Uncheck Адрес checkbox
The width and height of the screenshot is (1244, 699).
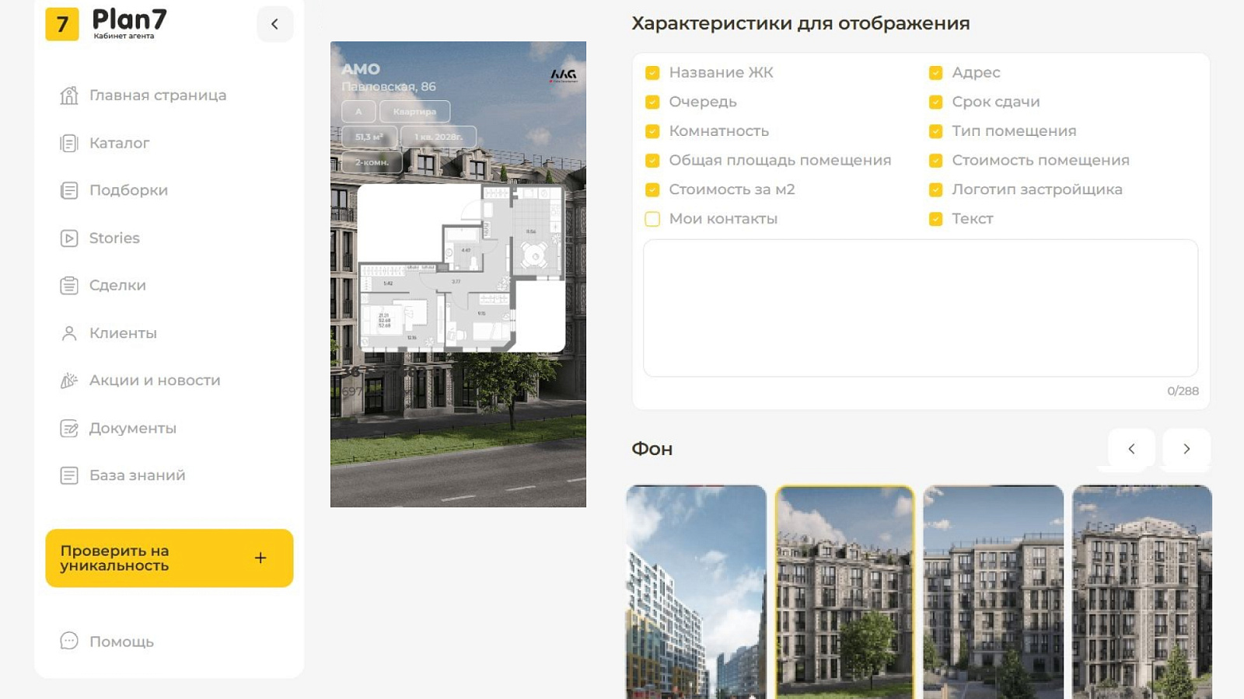tap(935, 73)
